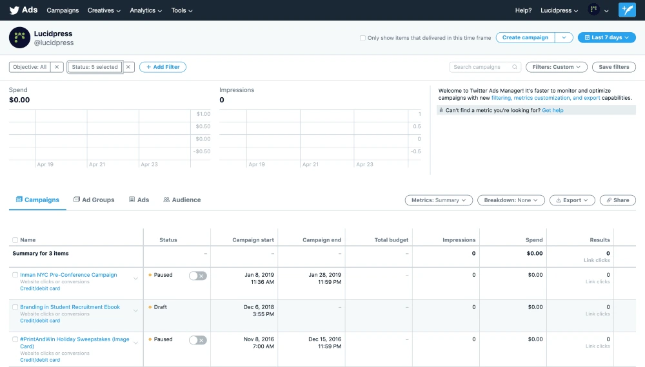Select the #PrintAndWin Holiday Sweepstakes checkbox
Image resolution: width=645 pixels, height=367 pixels.
pos(15,339)
